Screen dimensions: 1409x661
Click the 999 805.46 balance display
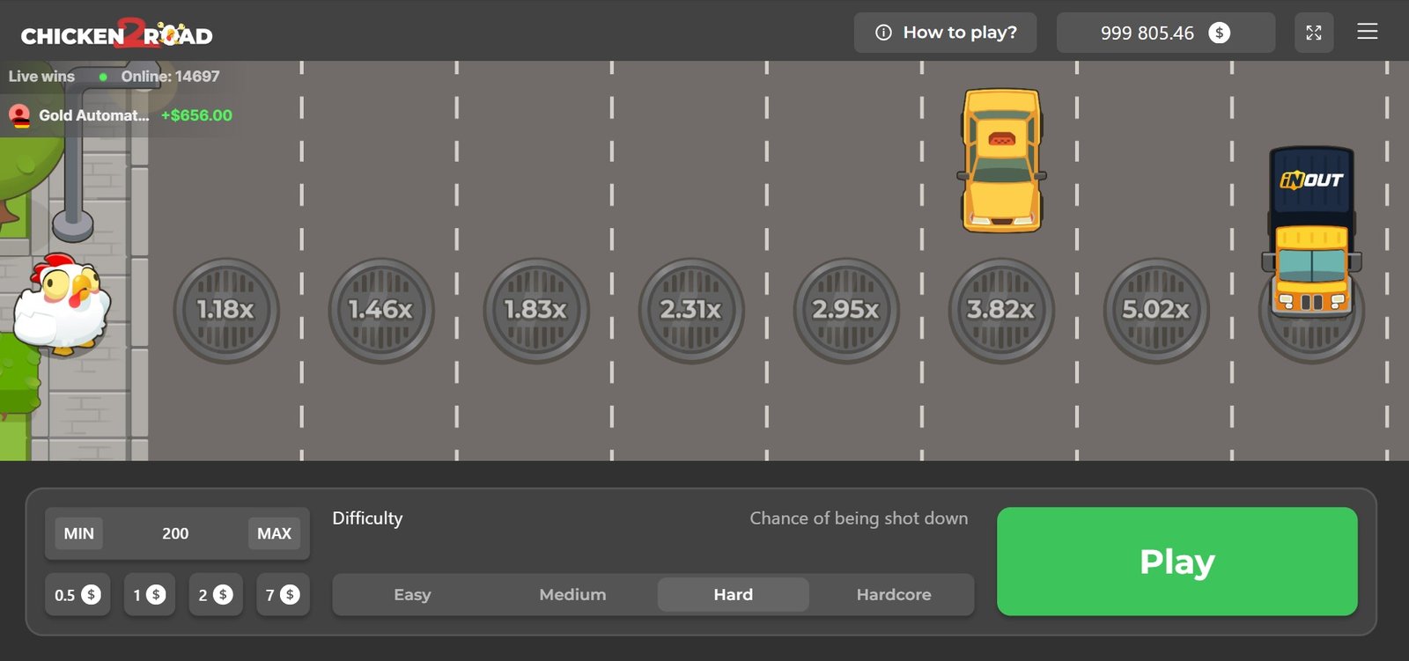point(1164,33)
